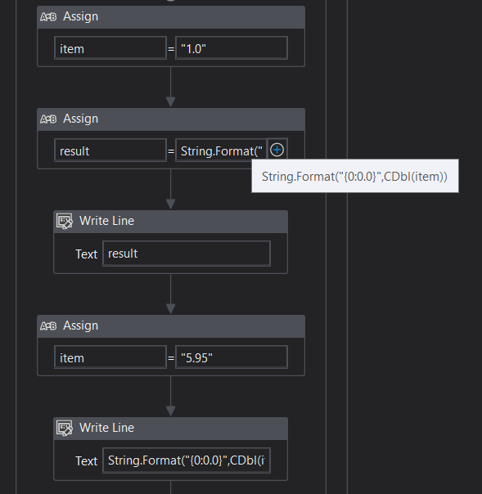This screenshot has height=494, width=482.
Task: Select the bottom Write Line activity header
Action: point(170,429)
